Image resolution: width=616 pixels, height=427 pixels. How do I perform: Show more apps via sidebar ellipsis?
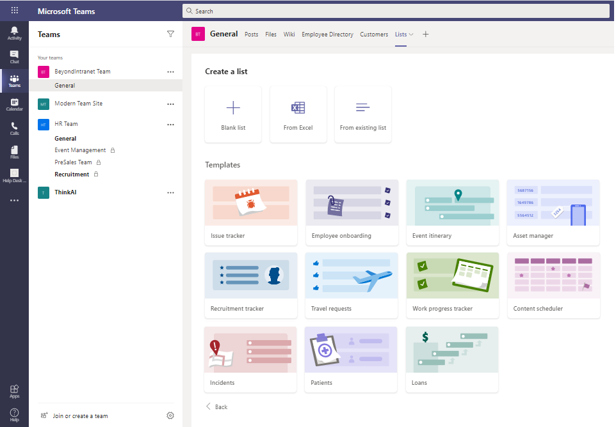point(14,200)
